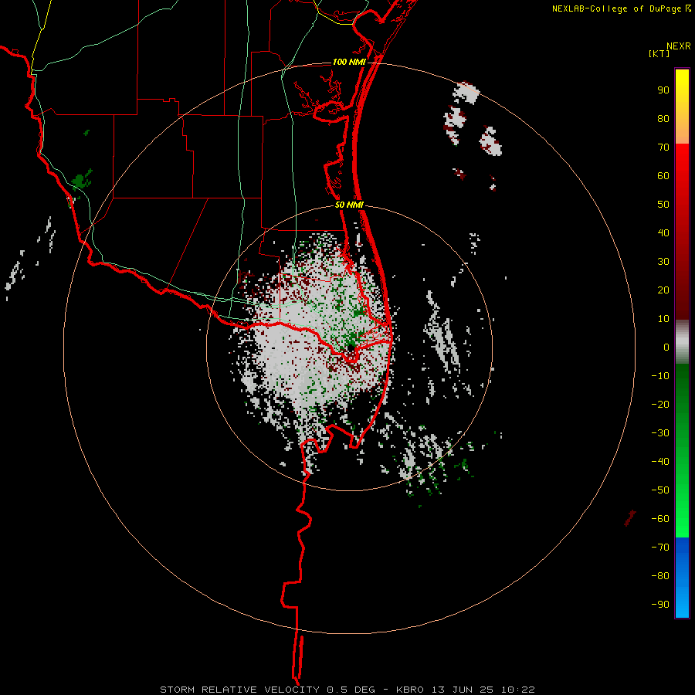Click the '60' value on the velocity scale
Image resolution: width=695 pixels, height=695 pixels.
pyautogui.click(x=663, y=175)
